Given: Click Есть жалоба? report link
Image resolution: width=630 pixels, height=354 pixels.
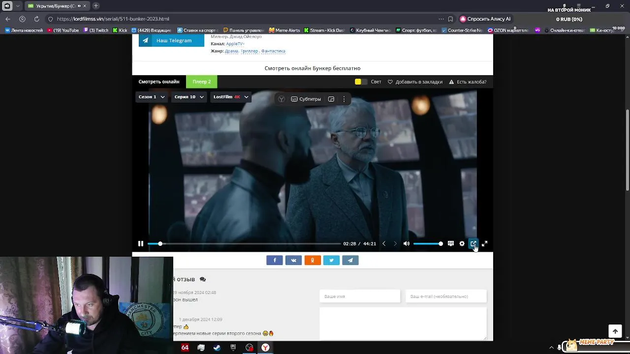Looking at the screenshot, I should tap(468, 82).
